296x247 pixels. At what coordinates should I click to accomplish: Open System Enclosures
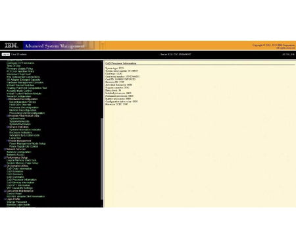coord(20,124)
